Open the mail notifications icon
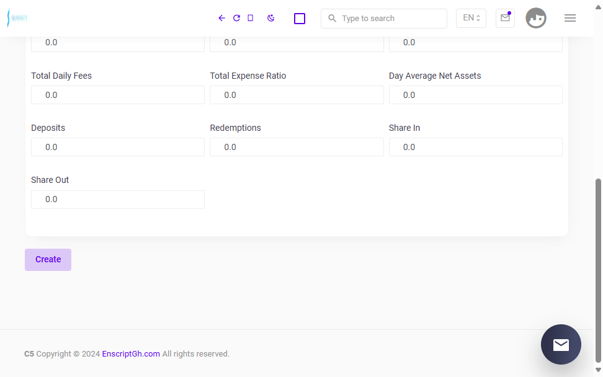This screenshot has width=603, height=377. [x=505, y=18]
